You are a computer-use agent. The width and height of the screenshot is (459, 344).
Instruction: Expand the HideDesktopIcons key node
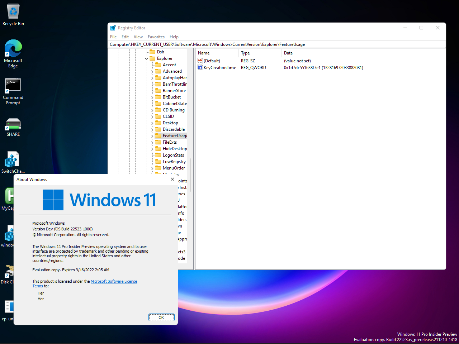coord(152,149)
